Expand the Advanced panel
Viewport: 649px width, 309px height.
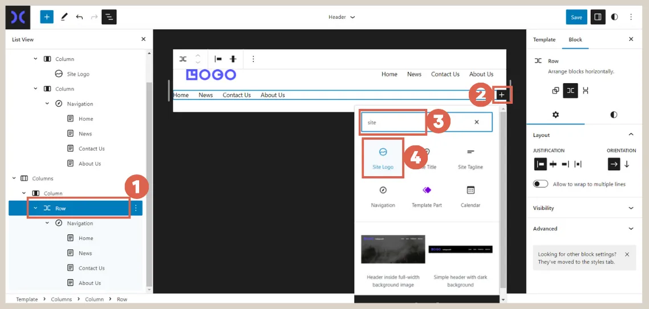[585, 229]
